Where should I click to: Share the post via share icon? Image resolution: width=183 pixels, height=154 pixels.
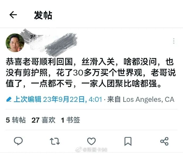[164, 141]
